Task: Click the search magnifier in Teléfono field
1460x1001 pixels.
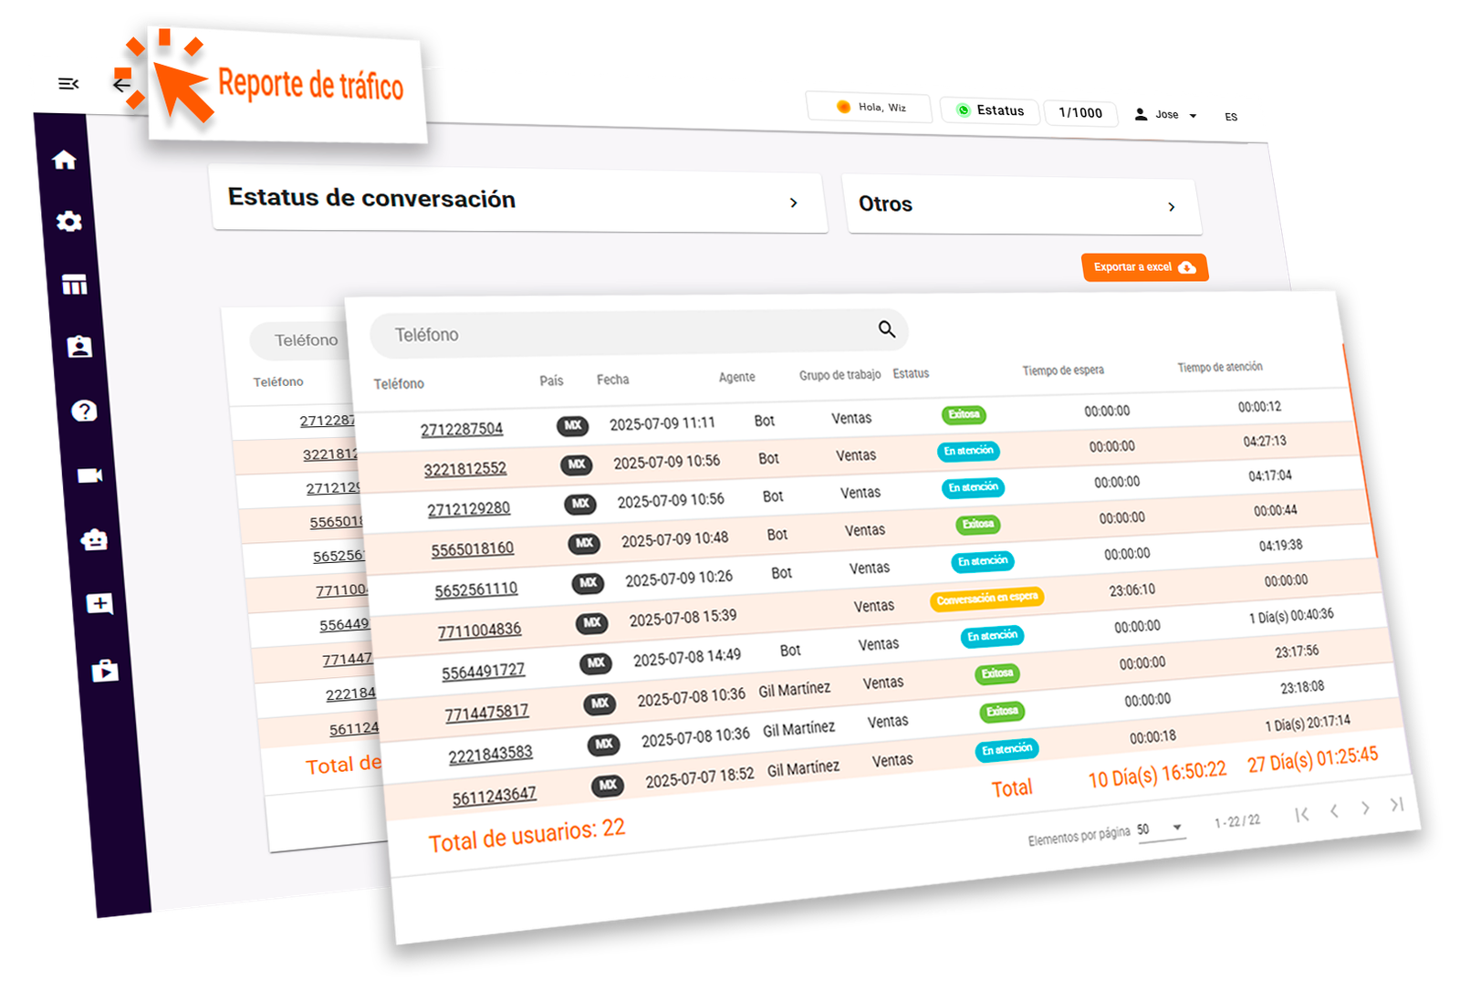Action: pyautogui.click(x=887, y=329)
